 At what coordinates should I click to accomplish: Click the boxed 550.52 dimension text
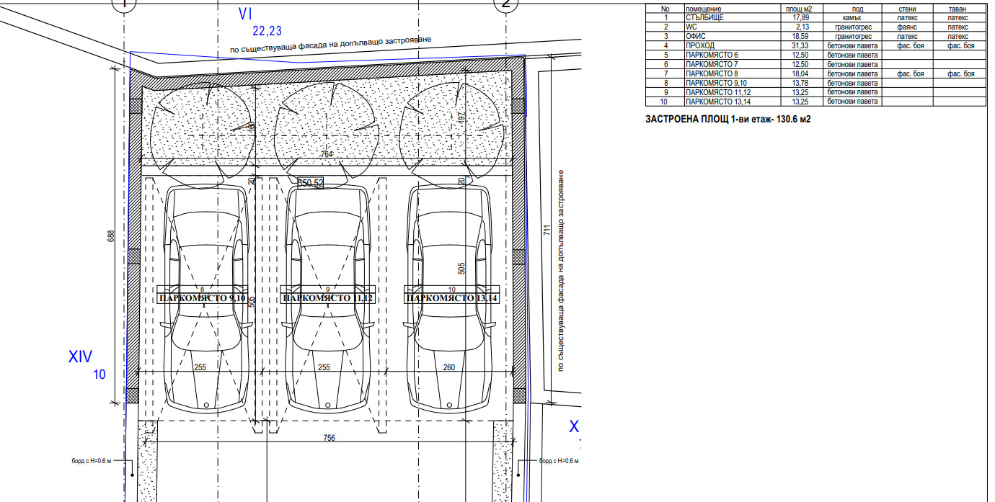point(310,184)
